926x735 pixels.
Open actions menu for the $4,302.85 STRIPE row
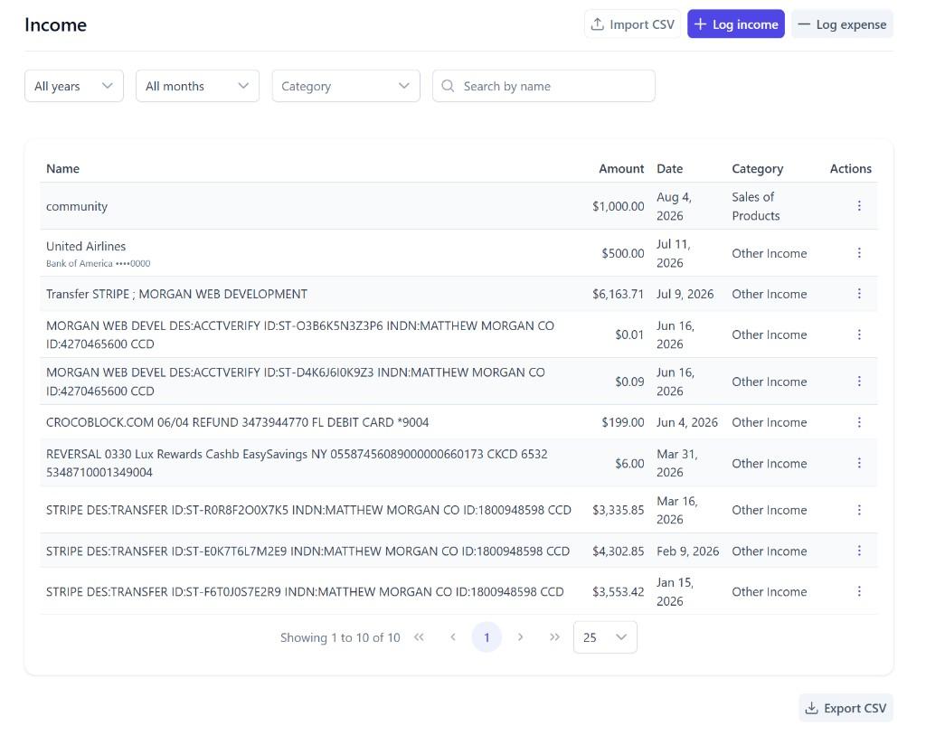coord(859,551)
